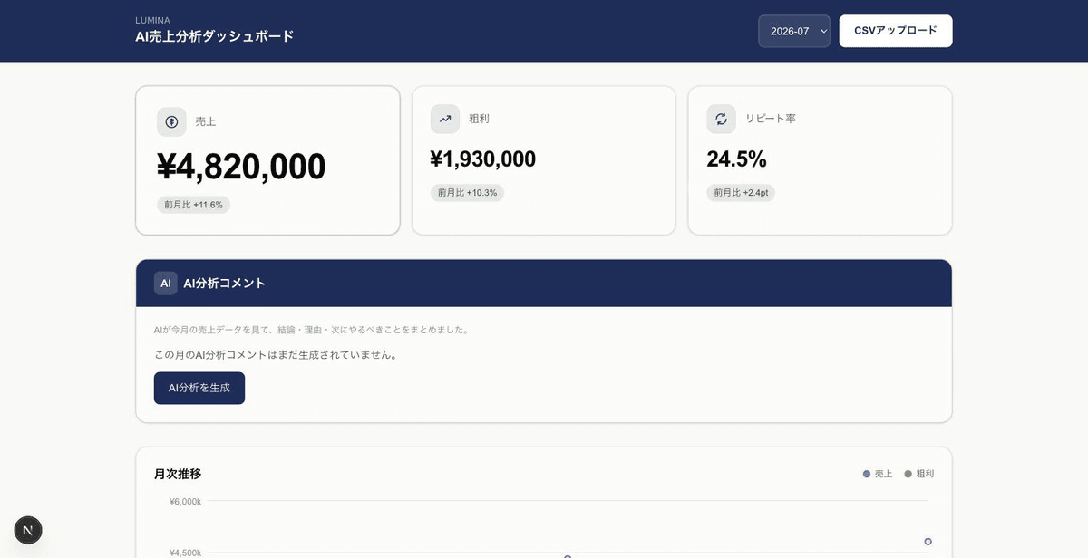The height and width of the screenshot is (558, 1088).
Task: Click the 前月比 +2.4pt badge
Action: (741, 193)
